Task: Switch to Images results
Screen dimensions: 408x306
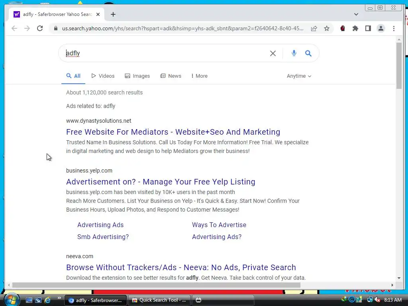Action: coord(137,76)
